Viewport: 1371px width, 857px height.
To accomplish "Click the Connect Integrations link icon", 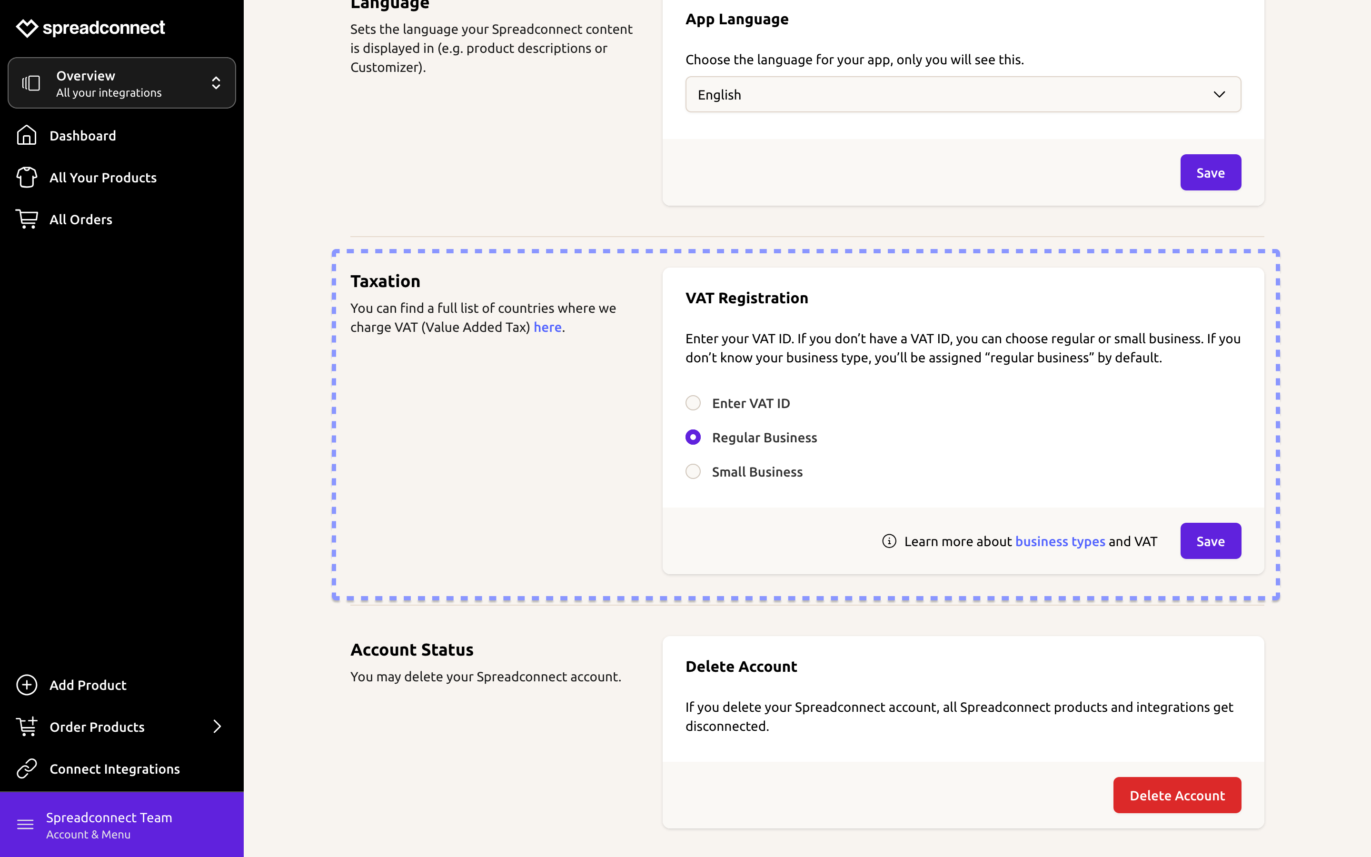I will 27,768.
